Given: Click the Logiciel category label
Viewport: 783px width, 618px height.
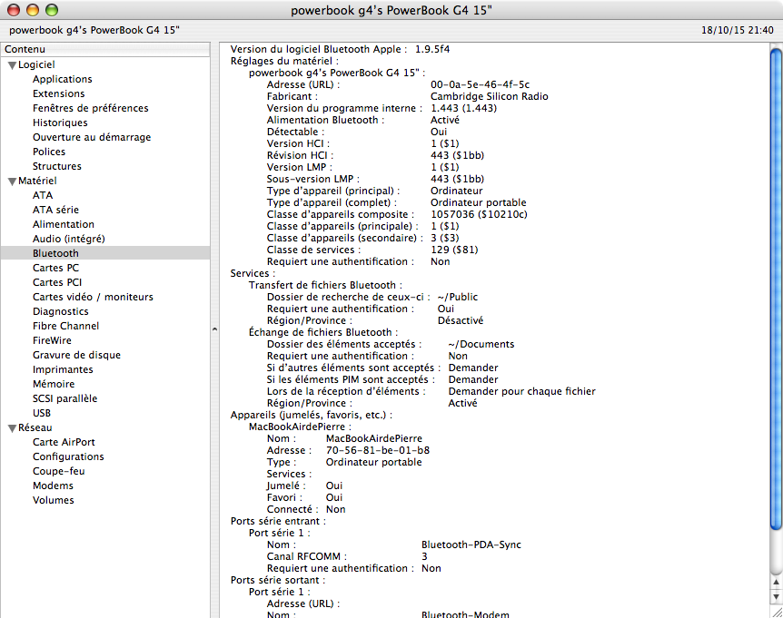Looking at the screenshot, I should pos(36,64).
